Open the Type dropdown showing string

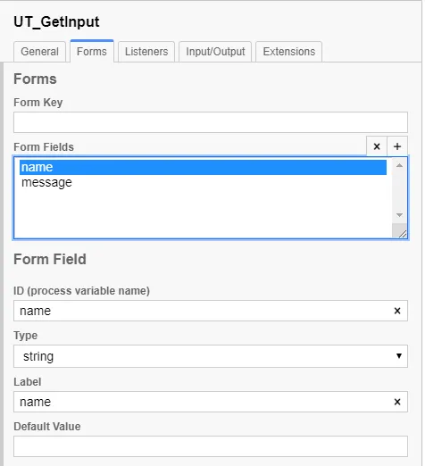tap(211, 356)
